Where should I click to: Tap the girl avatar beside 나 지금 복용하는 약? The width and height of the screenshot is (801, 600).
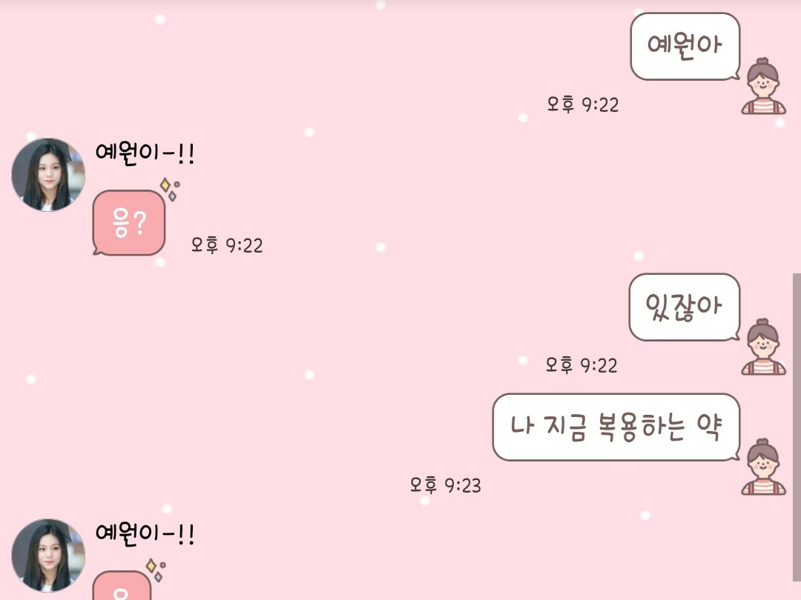763,467
